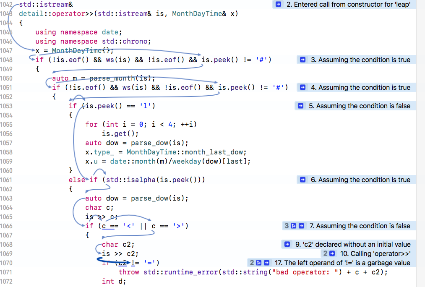Viewport: 425px width, 287px height.
Task: Click count badge 2 on step 17
Action: click(252, 263)
